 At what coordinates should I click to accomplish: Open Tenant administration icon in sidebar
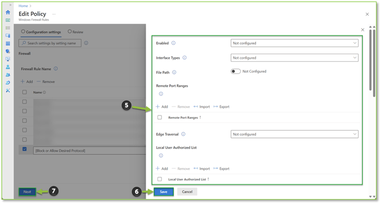[x=8, y=83]
